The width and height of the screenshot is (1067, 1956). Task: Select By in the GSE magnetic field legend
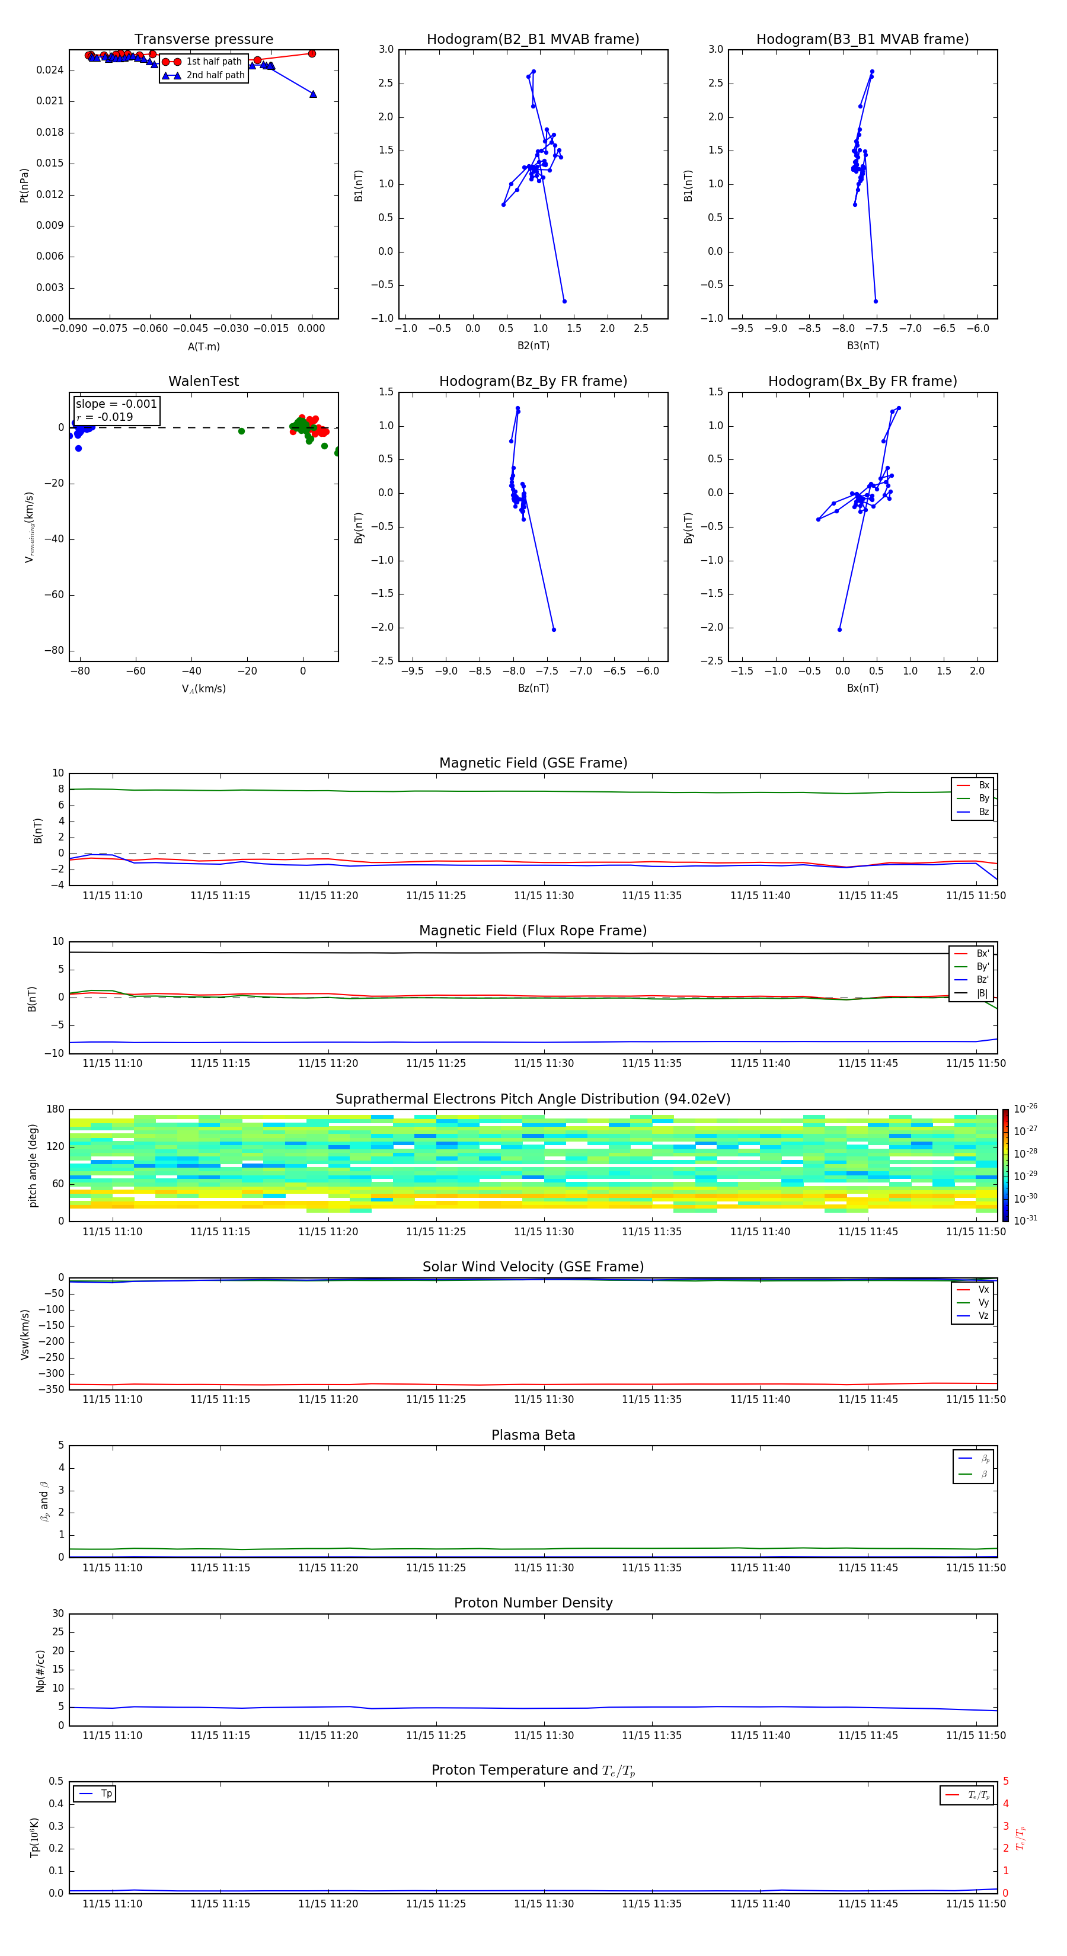(x=973, y=798)
